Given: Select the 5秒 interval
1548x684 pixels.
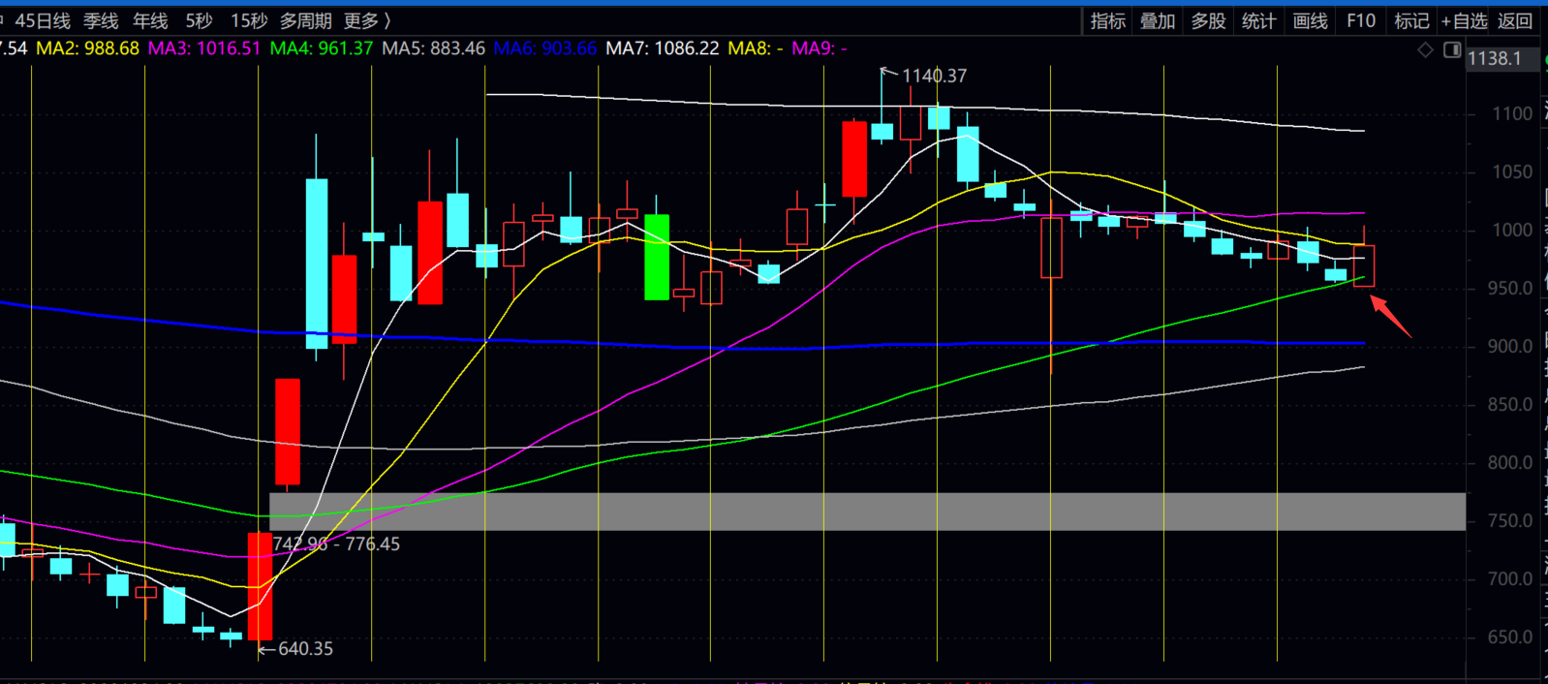Looking at the screenshot, I should [x=199, y=20].
